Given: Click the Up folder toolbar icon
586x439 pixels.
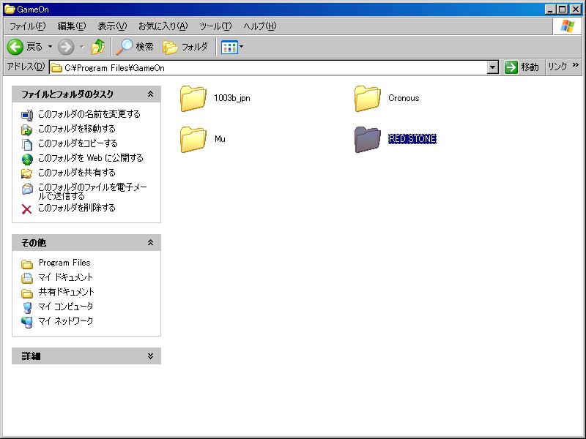Looking at the screenshot, I should coord(98,47).
